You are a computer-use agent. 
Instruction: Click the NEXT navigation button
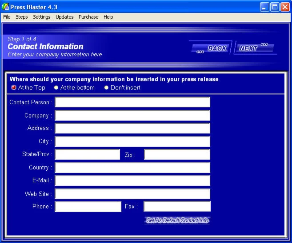[255, 48]
